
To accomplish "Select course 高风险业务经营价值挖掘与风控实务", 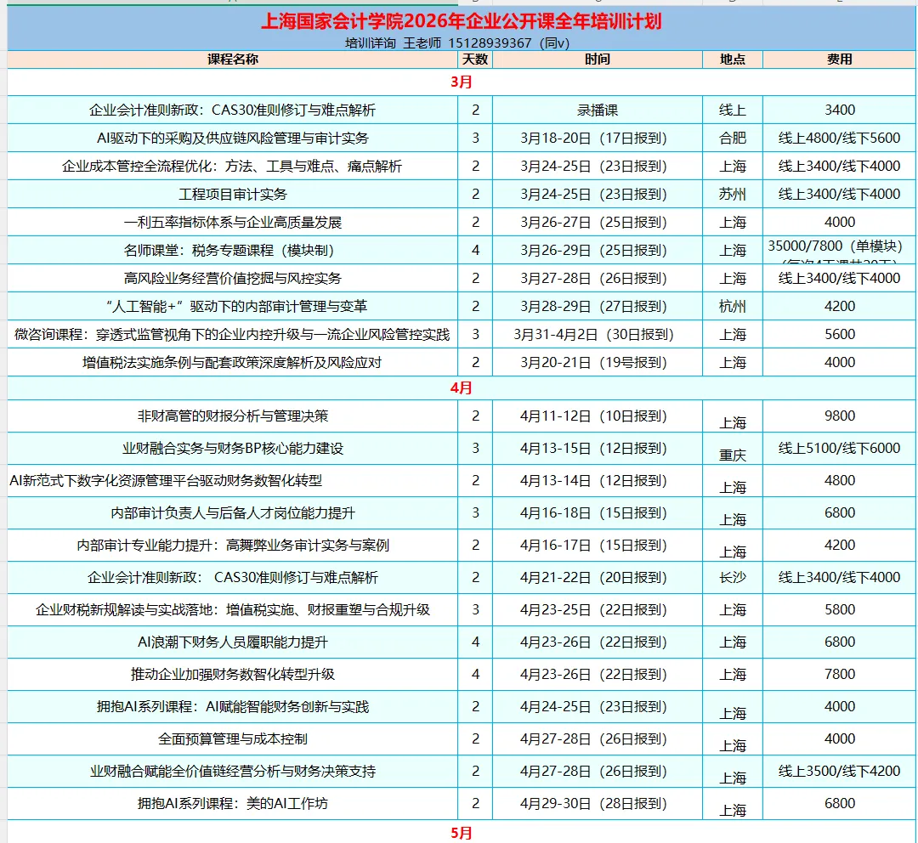I will click(x=232, y=279).
